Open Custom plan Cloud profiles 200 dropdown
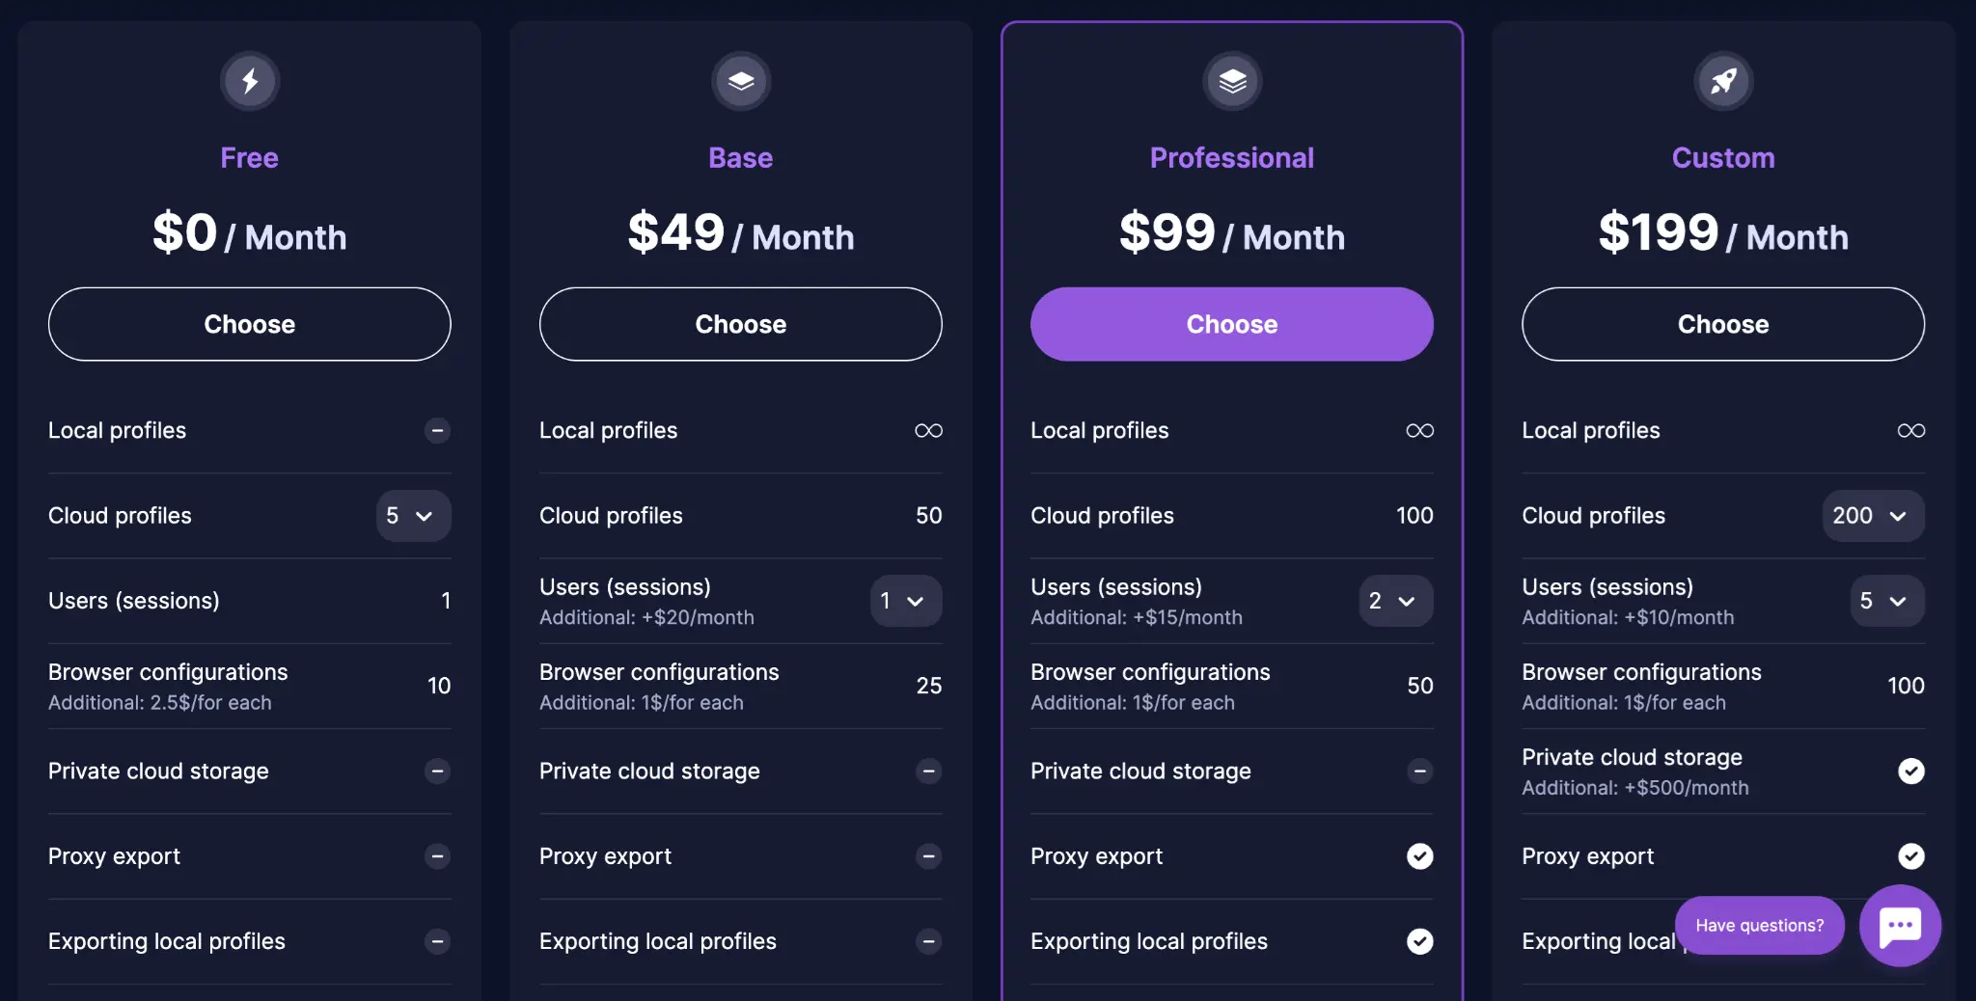The image size is (1976, 1001). click(1872, 516)
